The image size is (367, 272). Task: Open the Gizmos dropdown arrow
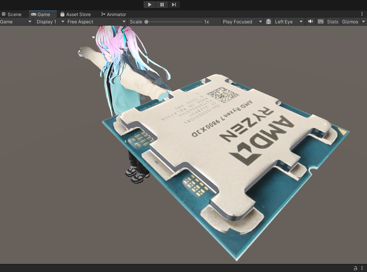tap(364, 22)
